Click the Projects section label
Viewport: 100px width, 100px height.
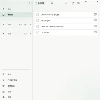[x=9, y=25]
